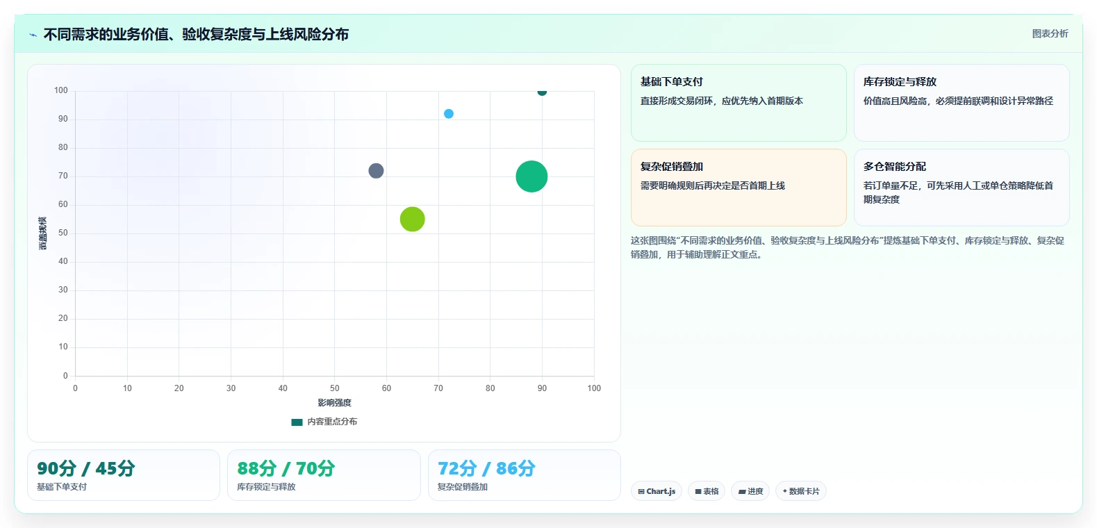
Task: Click the 72分 / 86分 score card
Action: (x=525, y=475)
